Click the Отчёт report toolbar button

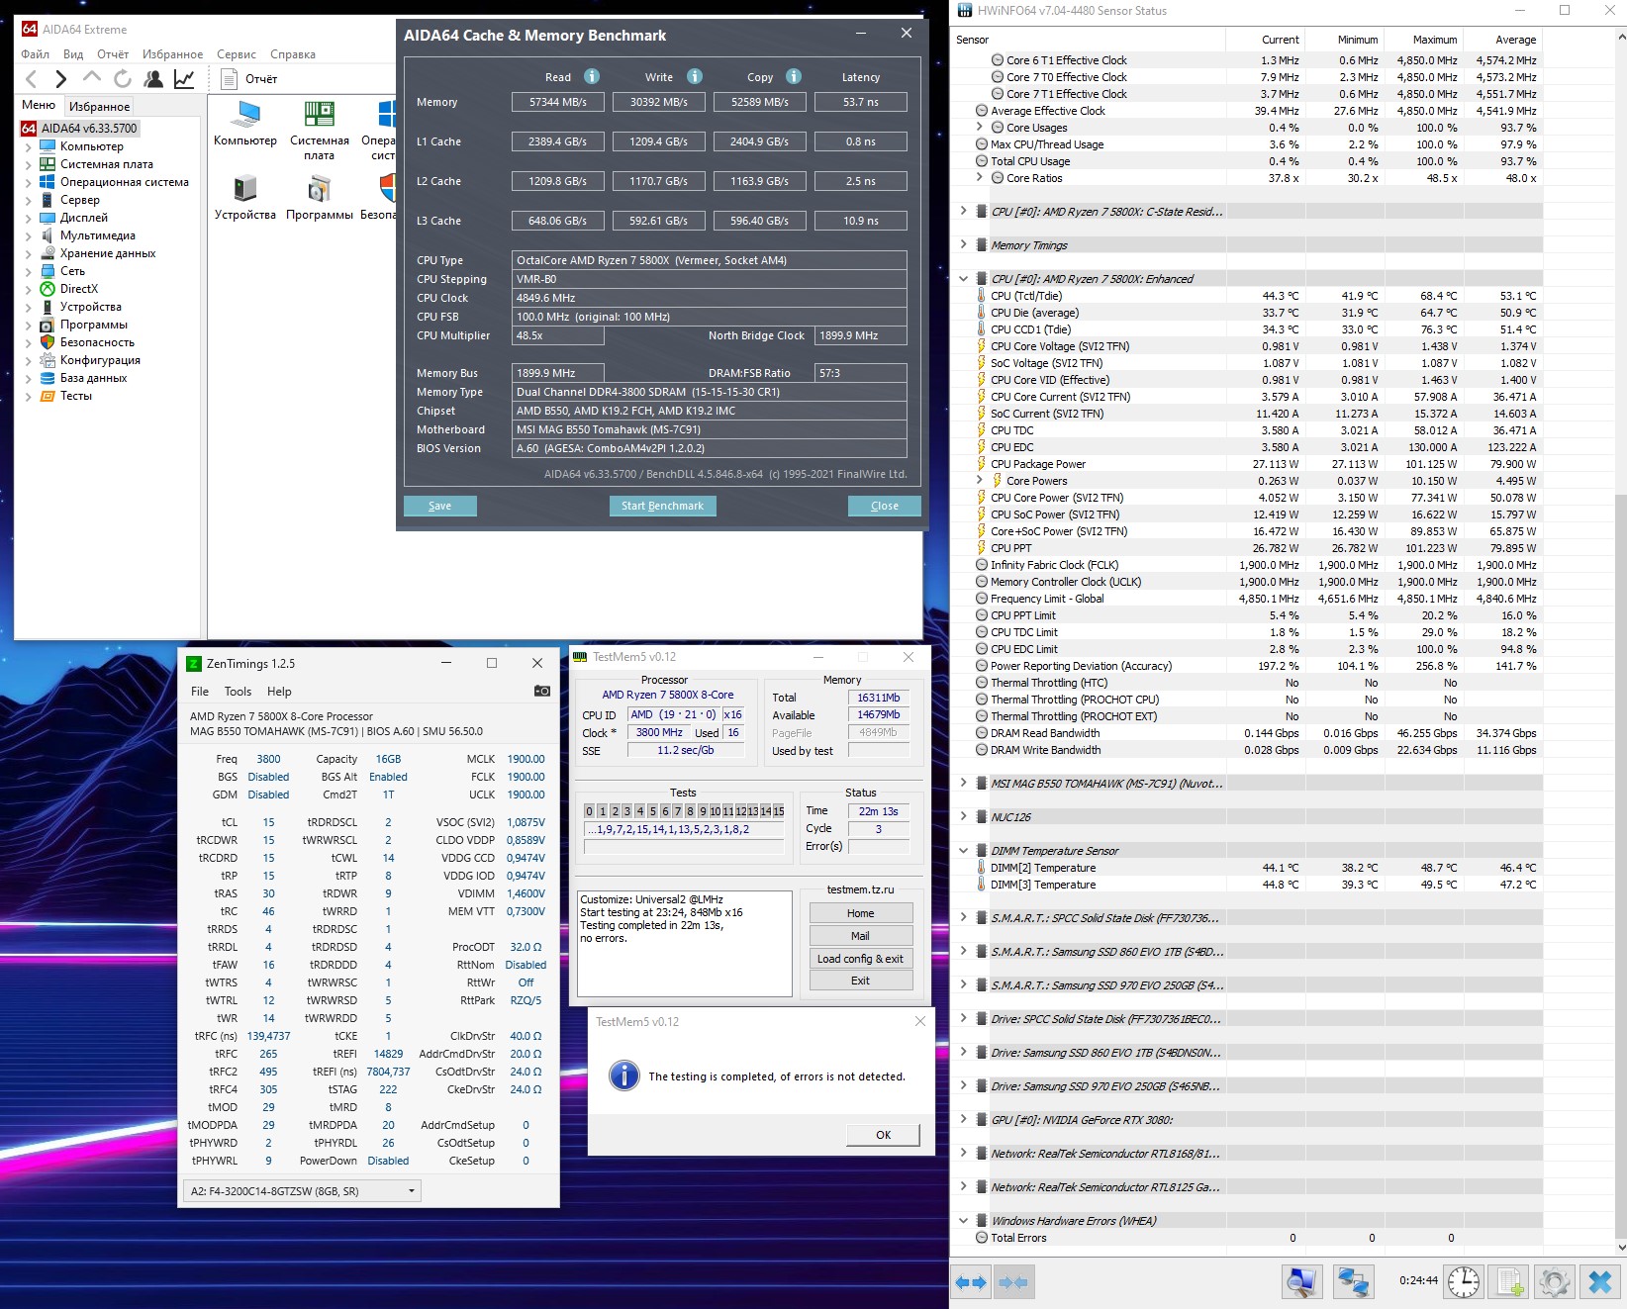249,79
